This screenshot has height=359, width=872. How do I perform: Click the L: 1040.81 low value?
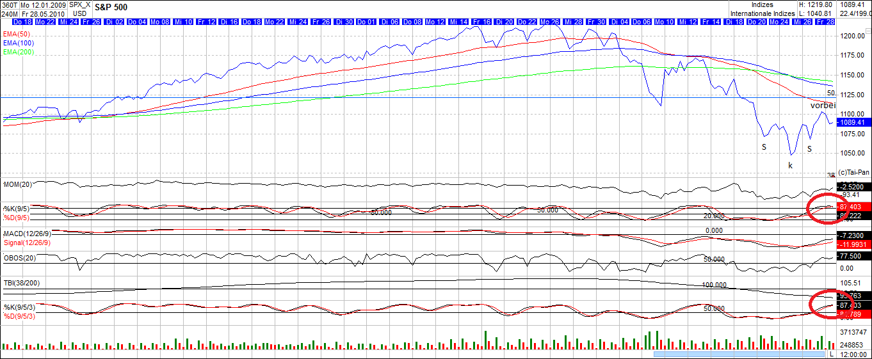(815, 13)
